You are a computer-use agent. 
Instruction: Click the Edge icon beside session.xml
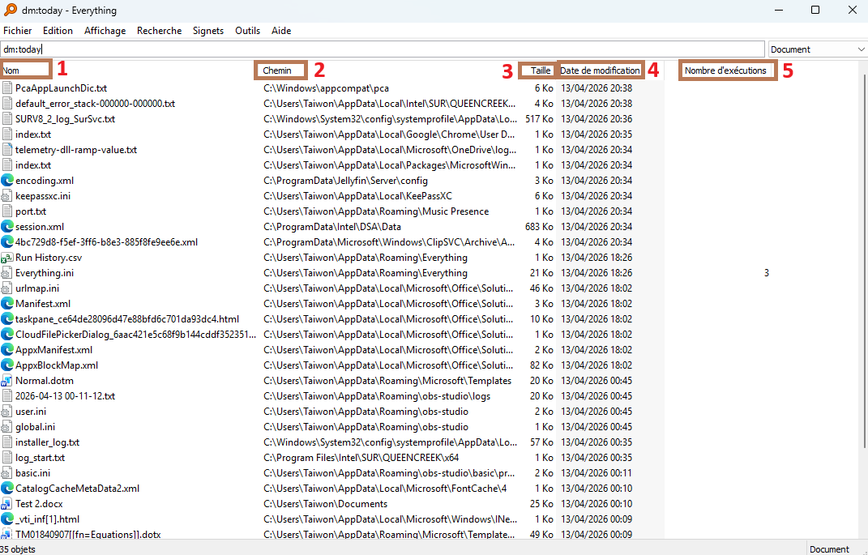pos(7,227)
